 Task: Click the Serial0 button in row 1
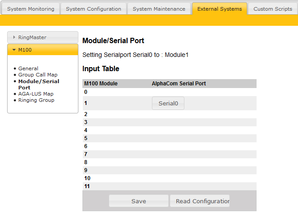[x=168, y=103]
